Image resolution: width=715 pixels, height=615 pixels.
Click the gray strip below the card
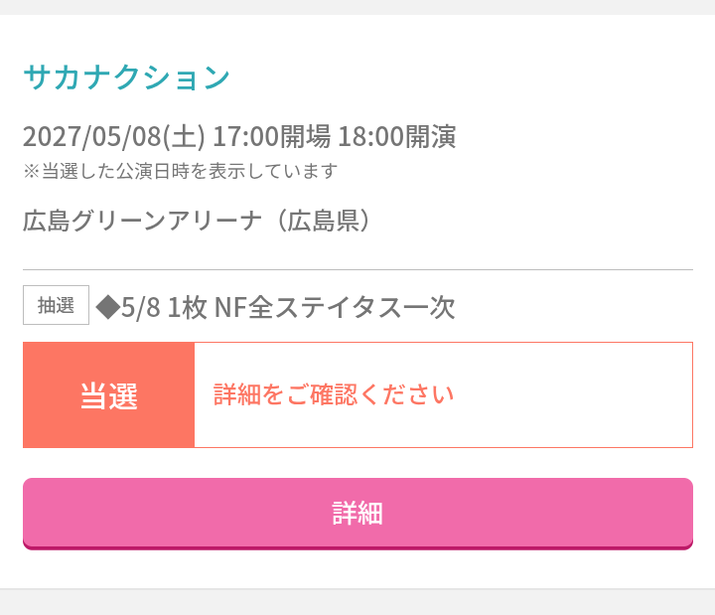click(x=357, y=602)
